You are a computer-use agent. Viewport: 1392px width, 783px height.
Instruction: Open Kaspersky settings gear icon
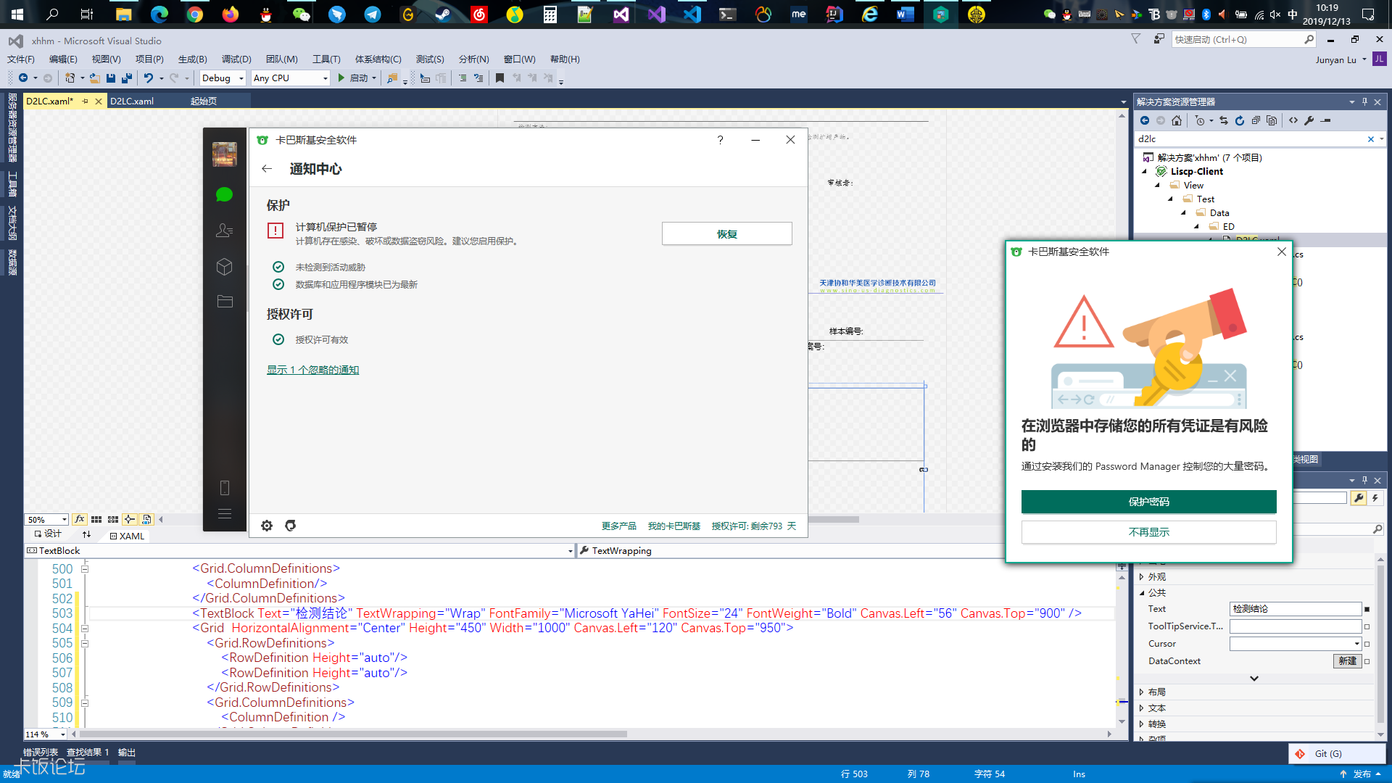click(267, 526)
